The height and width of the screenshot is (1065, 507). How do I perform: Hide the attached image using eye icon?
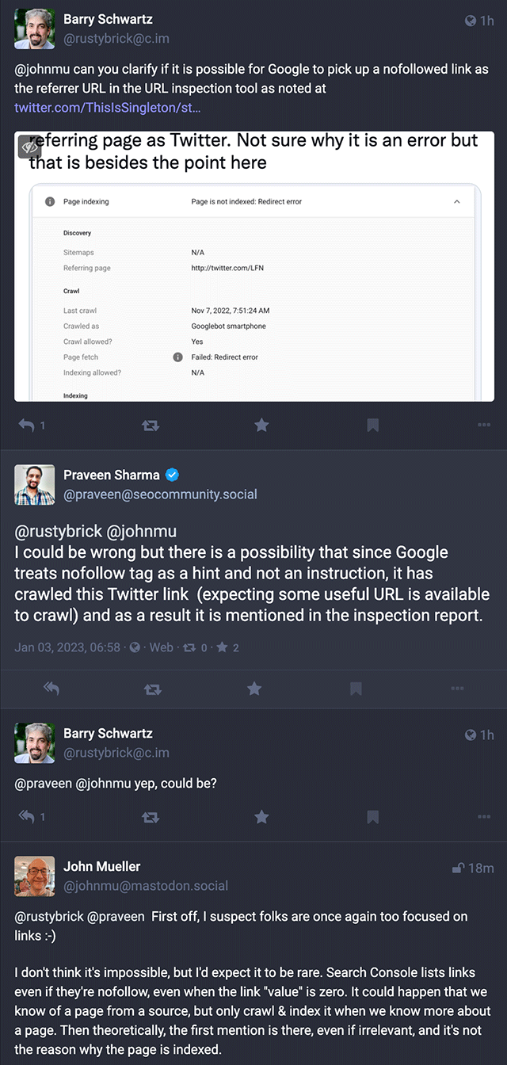29,147
